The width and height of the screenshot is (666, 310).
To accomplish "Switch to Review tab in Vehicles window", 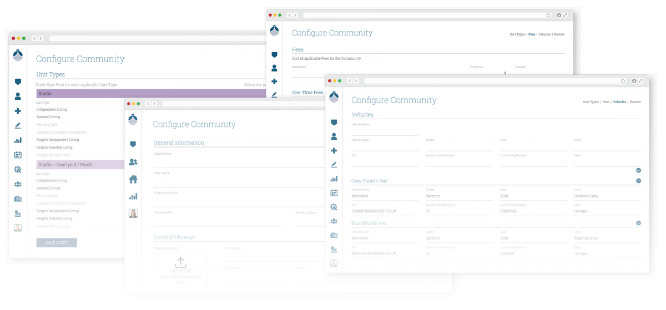I will coord(635,102).
